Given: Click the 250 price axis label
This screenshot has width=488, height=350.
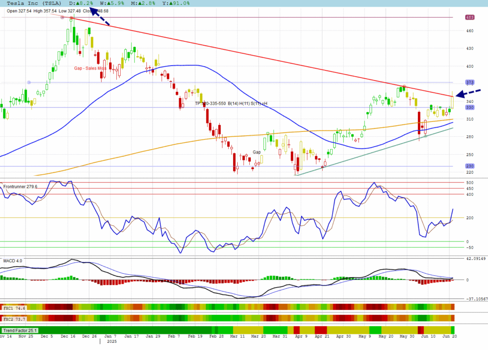Looking at the screenshot, I should (x=470, y=155).
